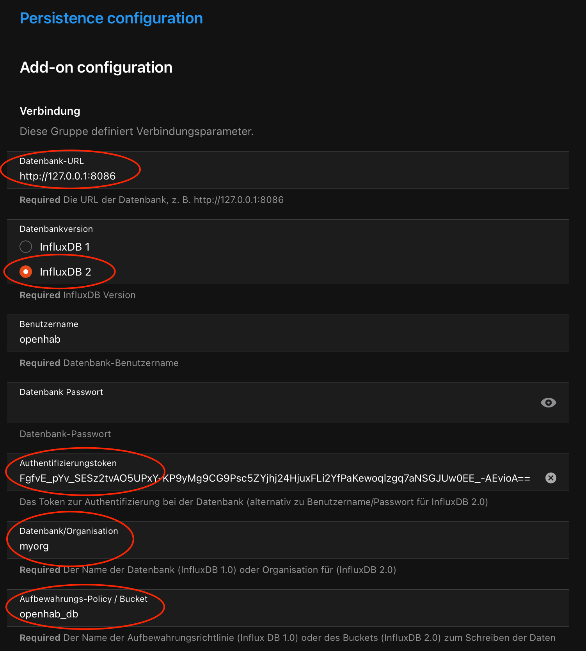
Task: Open the Persistence configuration title link
Action: point(111,18)
